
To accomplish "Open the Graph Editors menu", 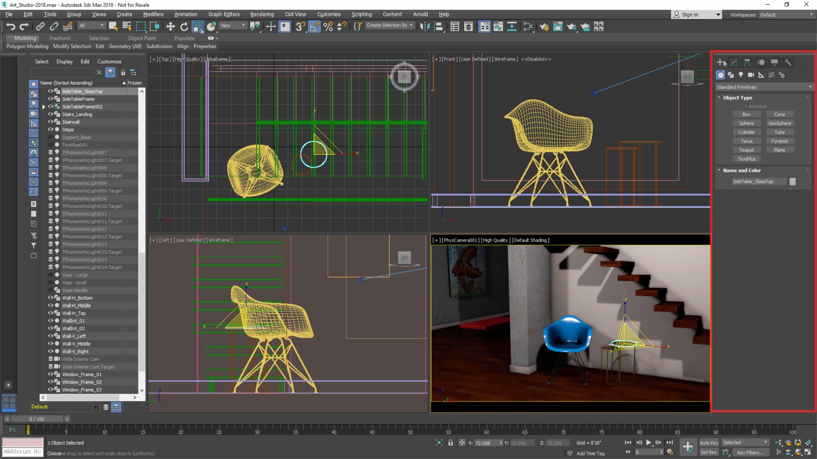I will pyautogui.click(x=223, y=14).
